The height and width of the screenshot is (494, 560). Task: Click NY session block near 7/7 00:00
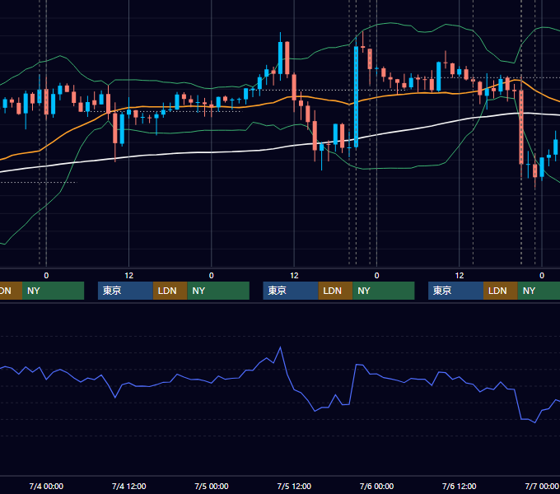pos(539,291)
